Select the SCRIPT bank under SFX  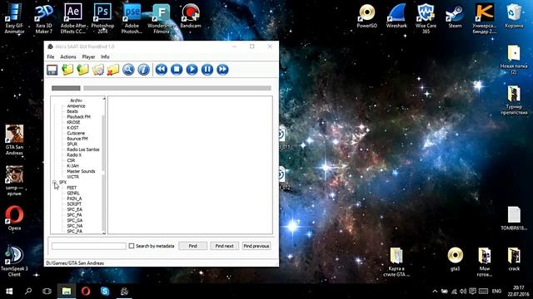[x=74, y=203]
